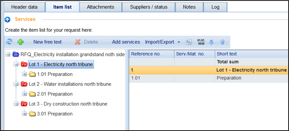Collapse the Services section arrow icon
This screenshot has width=289, height=131.
coord(7,19)
